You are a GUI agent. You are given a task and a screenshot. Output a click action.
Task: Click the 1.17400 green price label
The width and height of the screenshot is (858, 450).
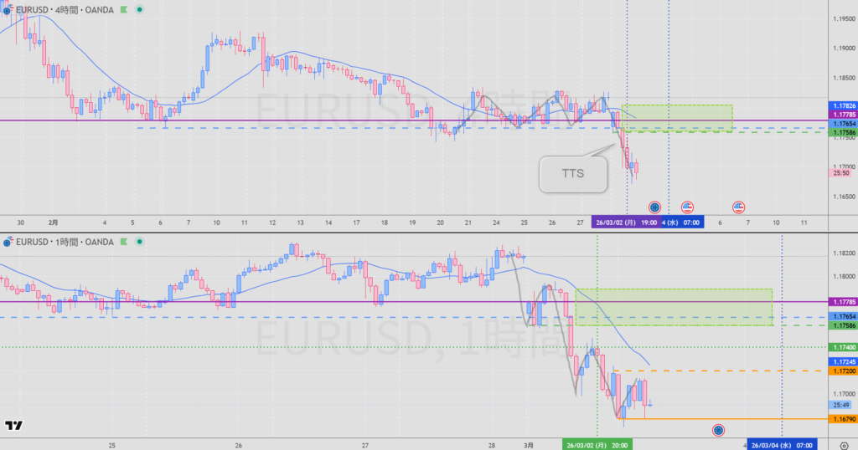(x=841, y=347)
